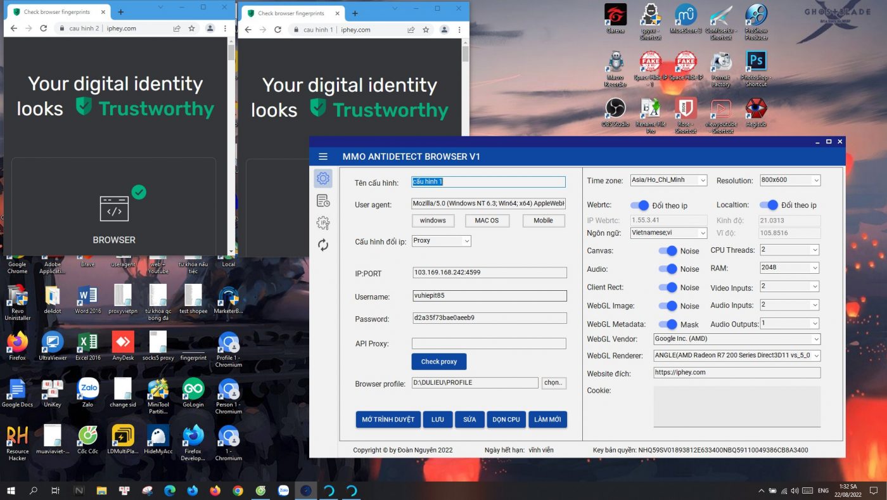Image resolution: width=887 pixels, height=500 pixels.
Task: Click the refresh sync icon in sidebar
Action: [x=323, y=245]
